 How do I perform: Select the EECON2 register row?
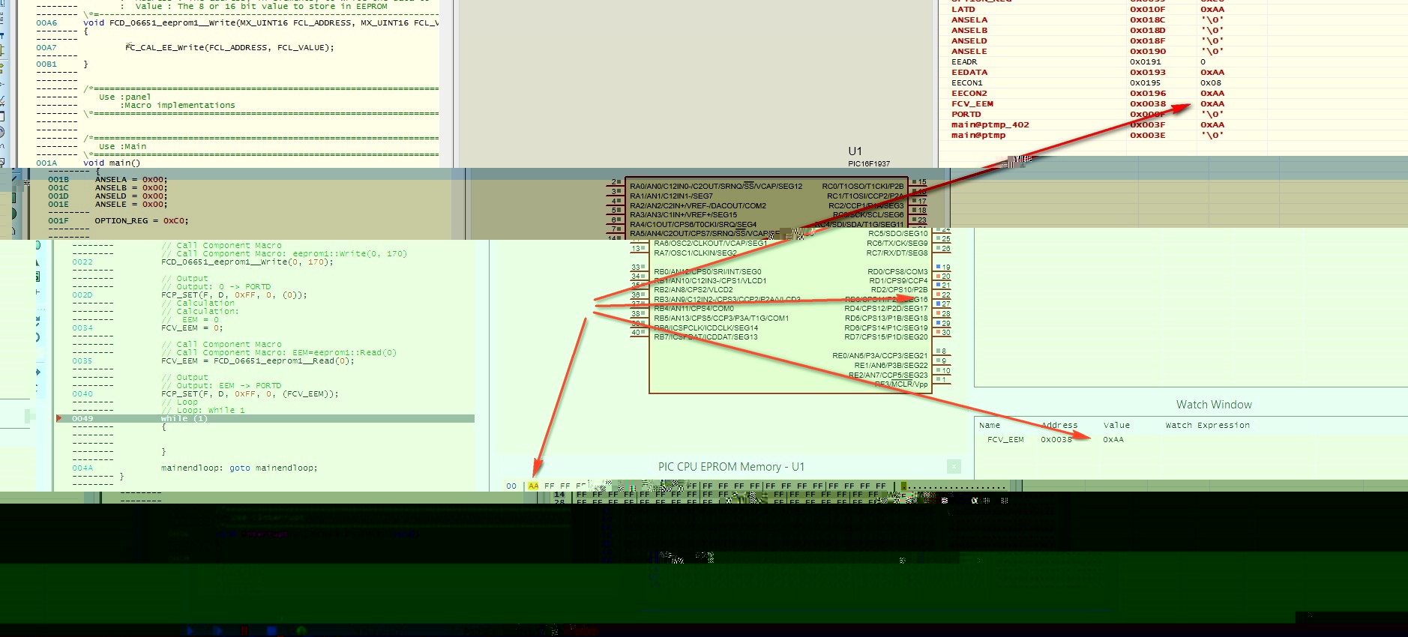pos(1173,94)
